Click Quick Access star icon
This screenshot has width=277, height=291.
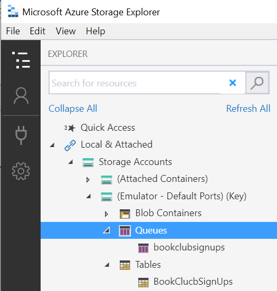tap(70, 128)
